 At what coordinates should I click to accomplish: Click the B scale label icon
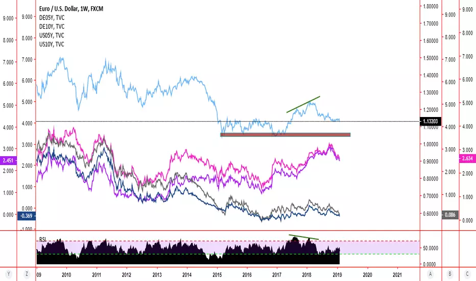450,274
